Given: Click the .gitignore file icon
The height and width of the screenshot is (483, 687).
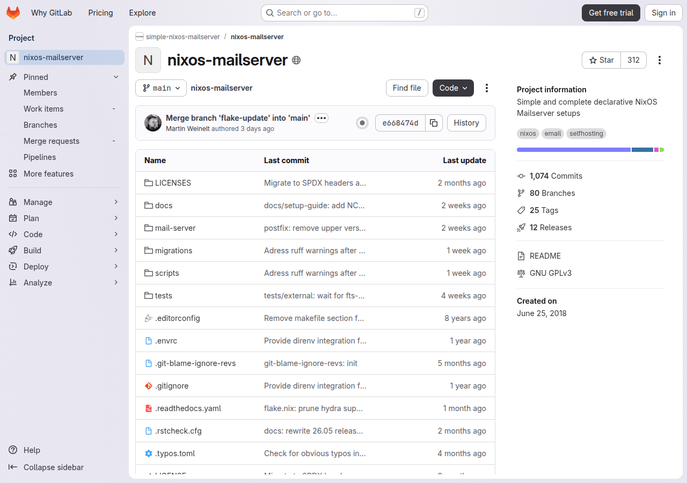Looking at the screenshot, I should tap(149, 386).
